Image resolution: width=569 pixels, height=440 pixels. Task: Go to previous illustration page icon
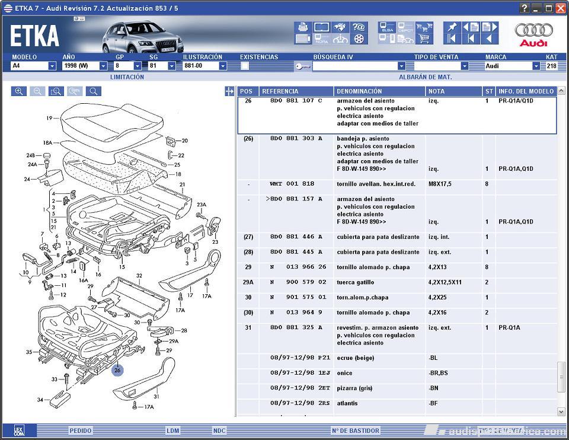coord(471,27)
